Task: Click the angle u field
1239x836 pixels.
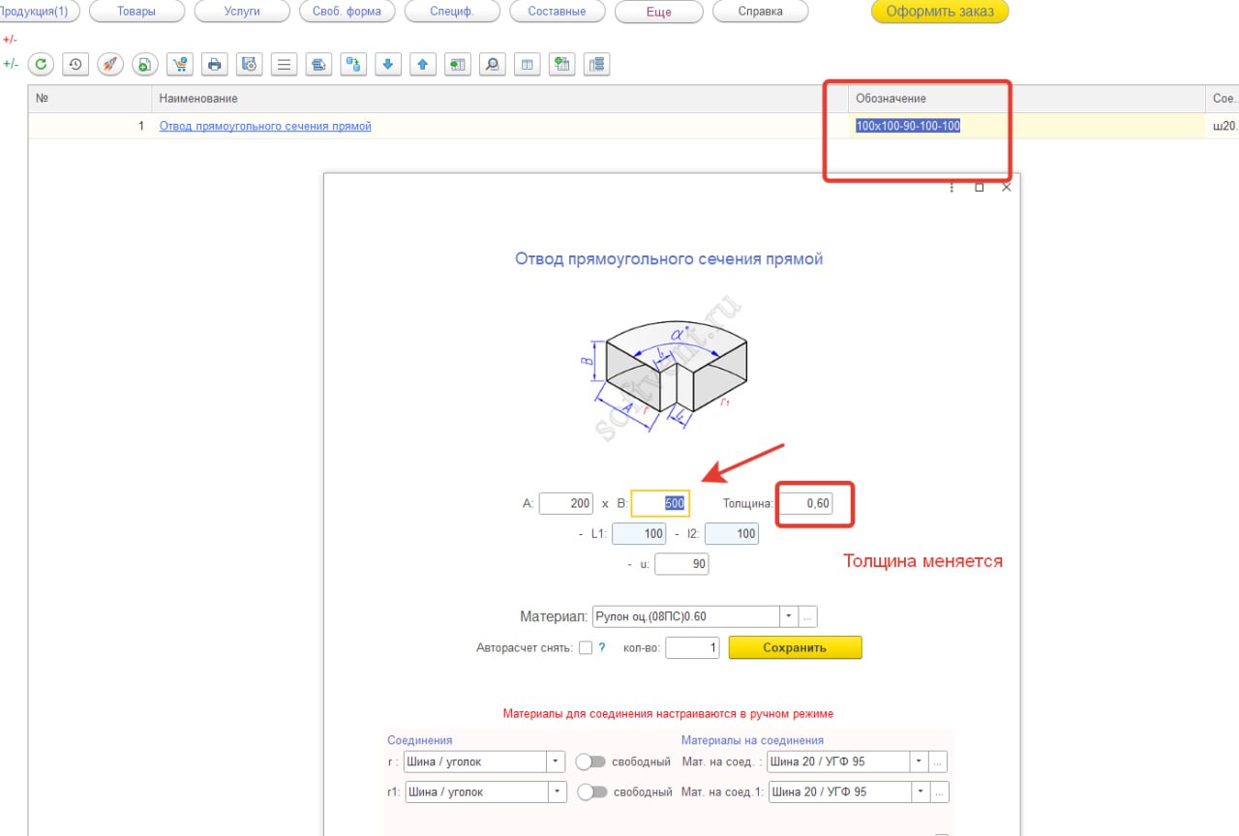Action: tap(681, 563)
